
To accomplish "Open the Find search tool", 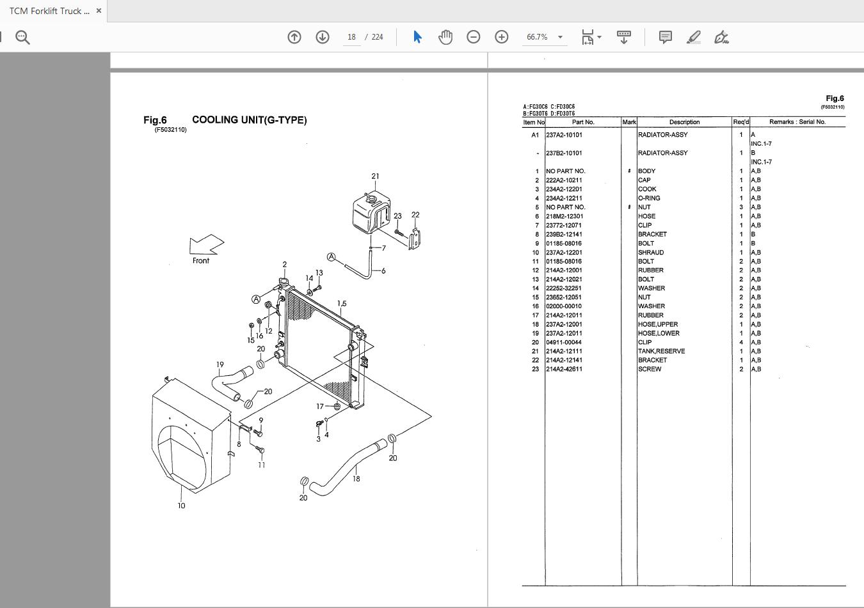I will [22, 36].
